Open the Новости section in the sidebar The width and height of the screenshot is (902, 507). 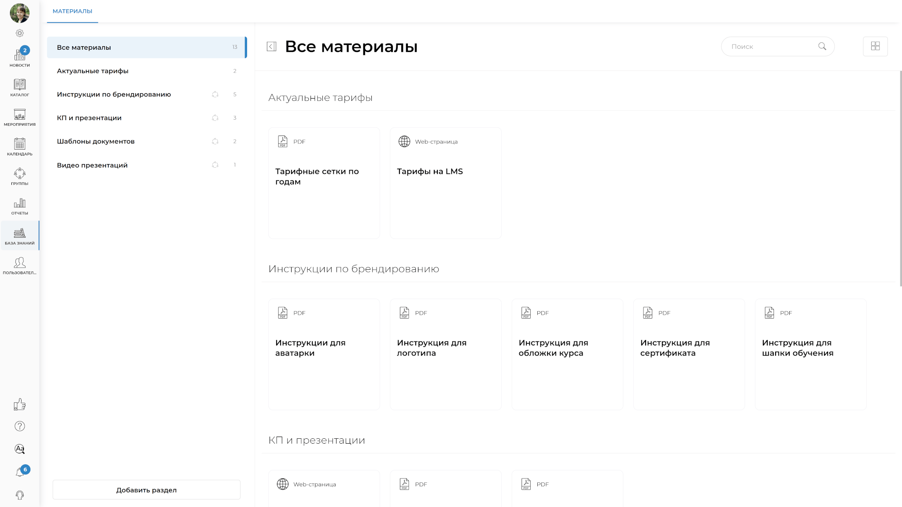click(19, 57)
